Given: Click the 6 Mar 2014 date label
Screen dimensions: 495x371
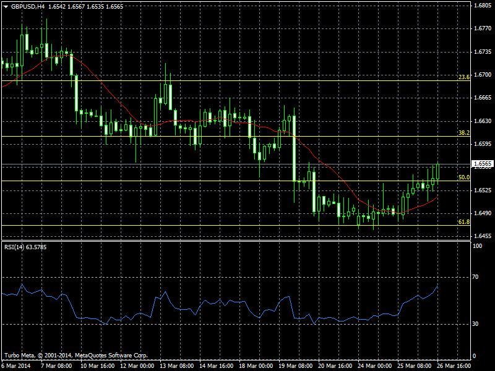Looking at the screenshot, I should pos(15,365).
